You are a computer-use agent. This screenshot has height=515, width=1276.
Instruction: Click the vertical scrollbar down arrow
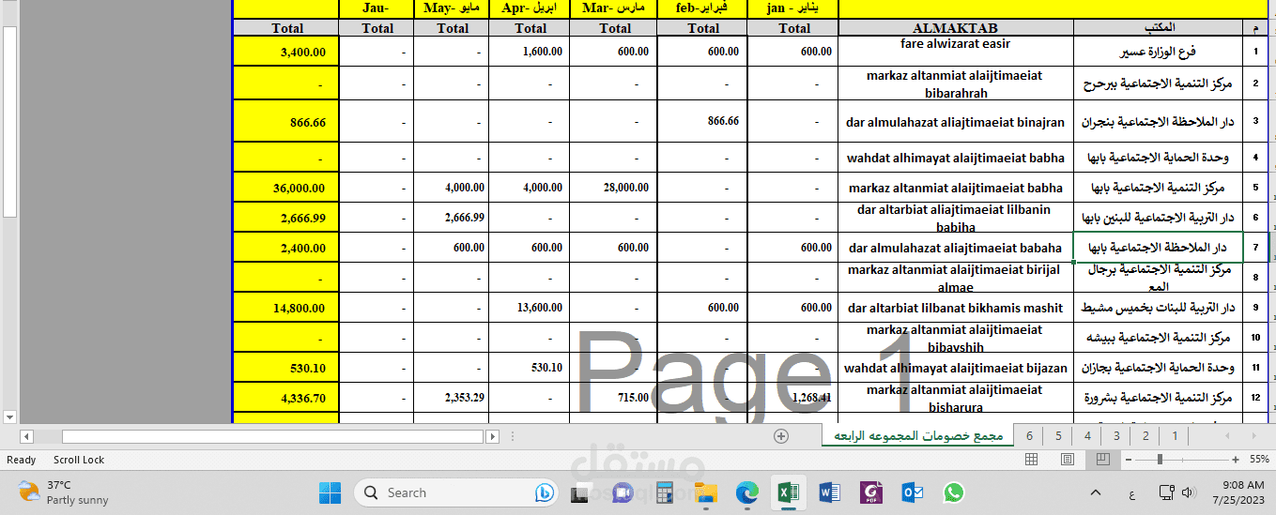tap(10, 417)
